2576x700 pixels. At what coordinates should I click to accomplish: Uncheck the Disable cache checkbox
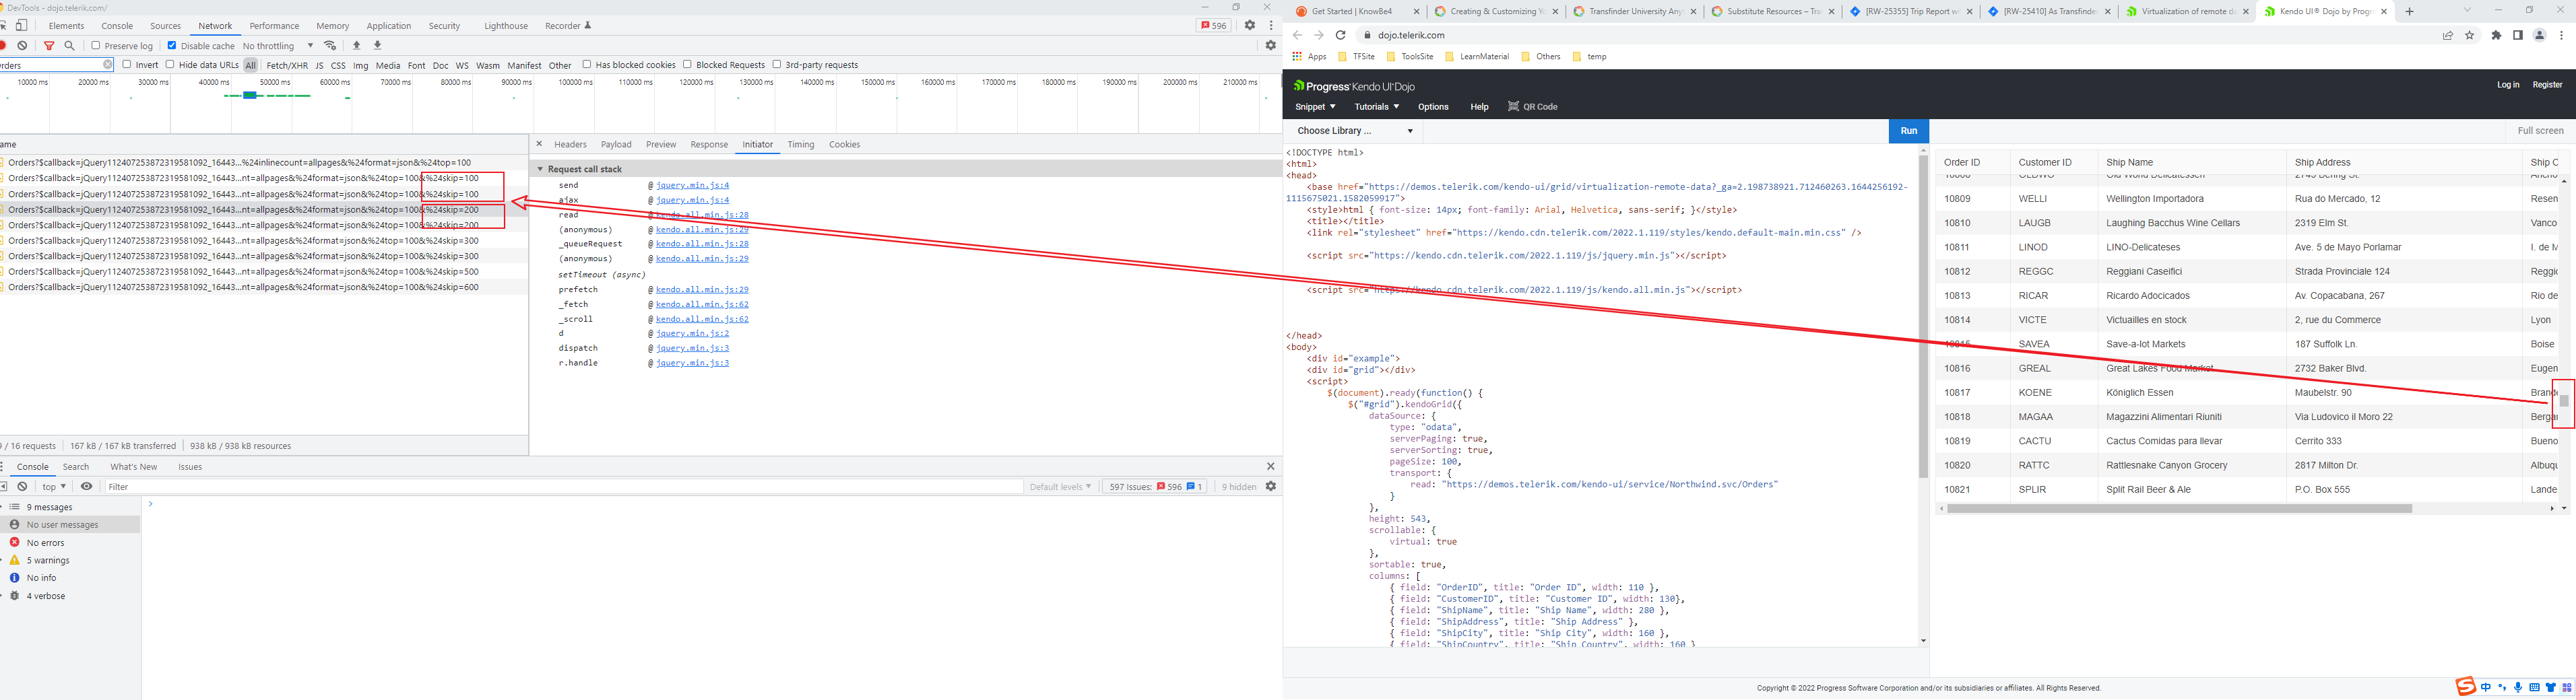172,46
